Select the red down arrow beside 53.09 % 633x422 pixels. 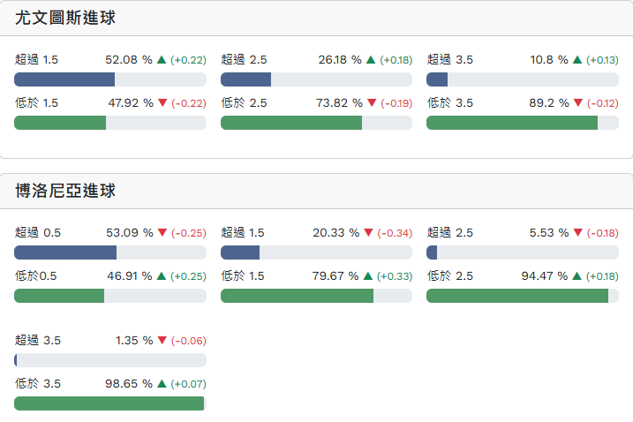(x=162, y=233)
